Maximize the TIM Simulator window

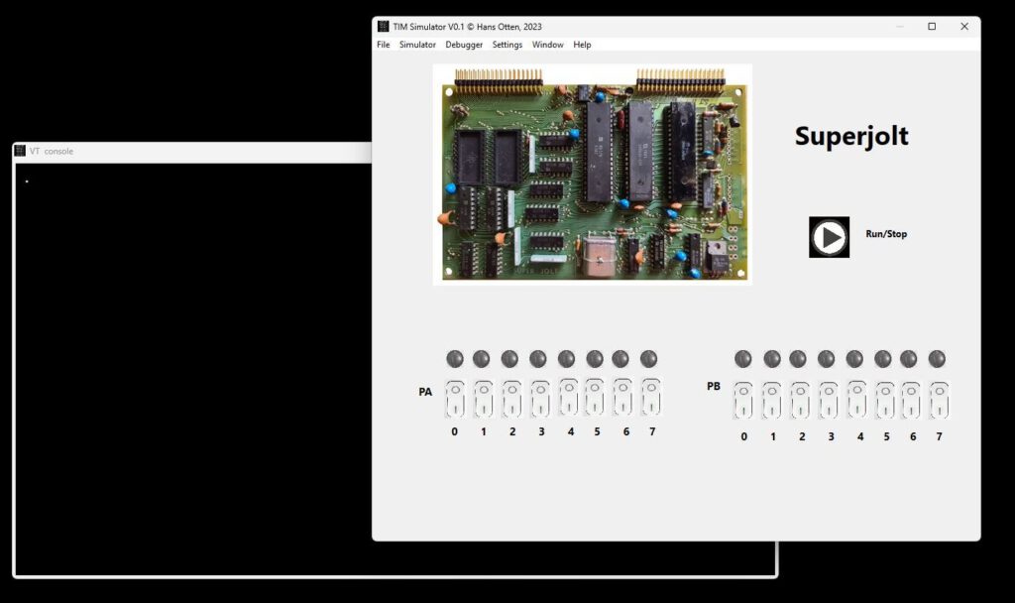tap(932, 27)
